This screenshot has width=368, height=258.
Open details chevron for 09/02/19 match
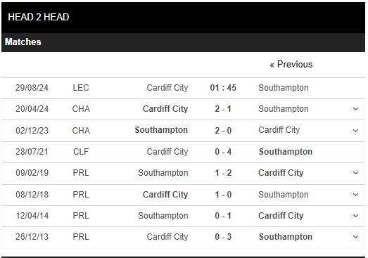coord(355,173)
